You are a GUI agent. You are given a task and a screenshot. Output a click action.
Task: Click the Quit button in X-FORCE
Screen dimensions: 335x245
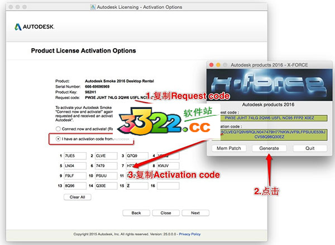(310, 148)
